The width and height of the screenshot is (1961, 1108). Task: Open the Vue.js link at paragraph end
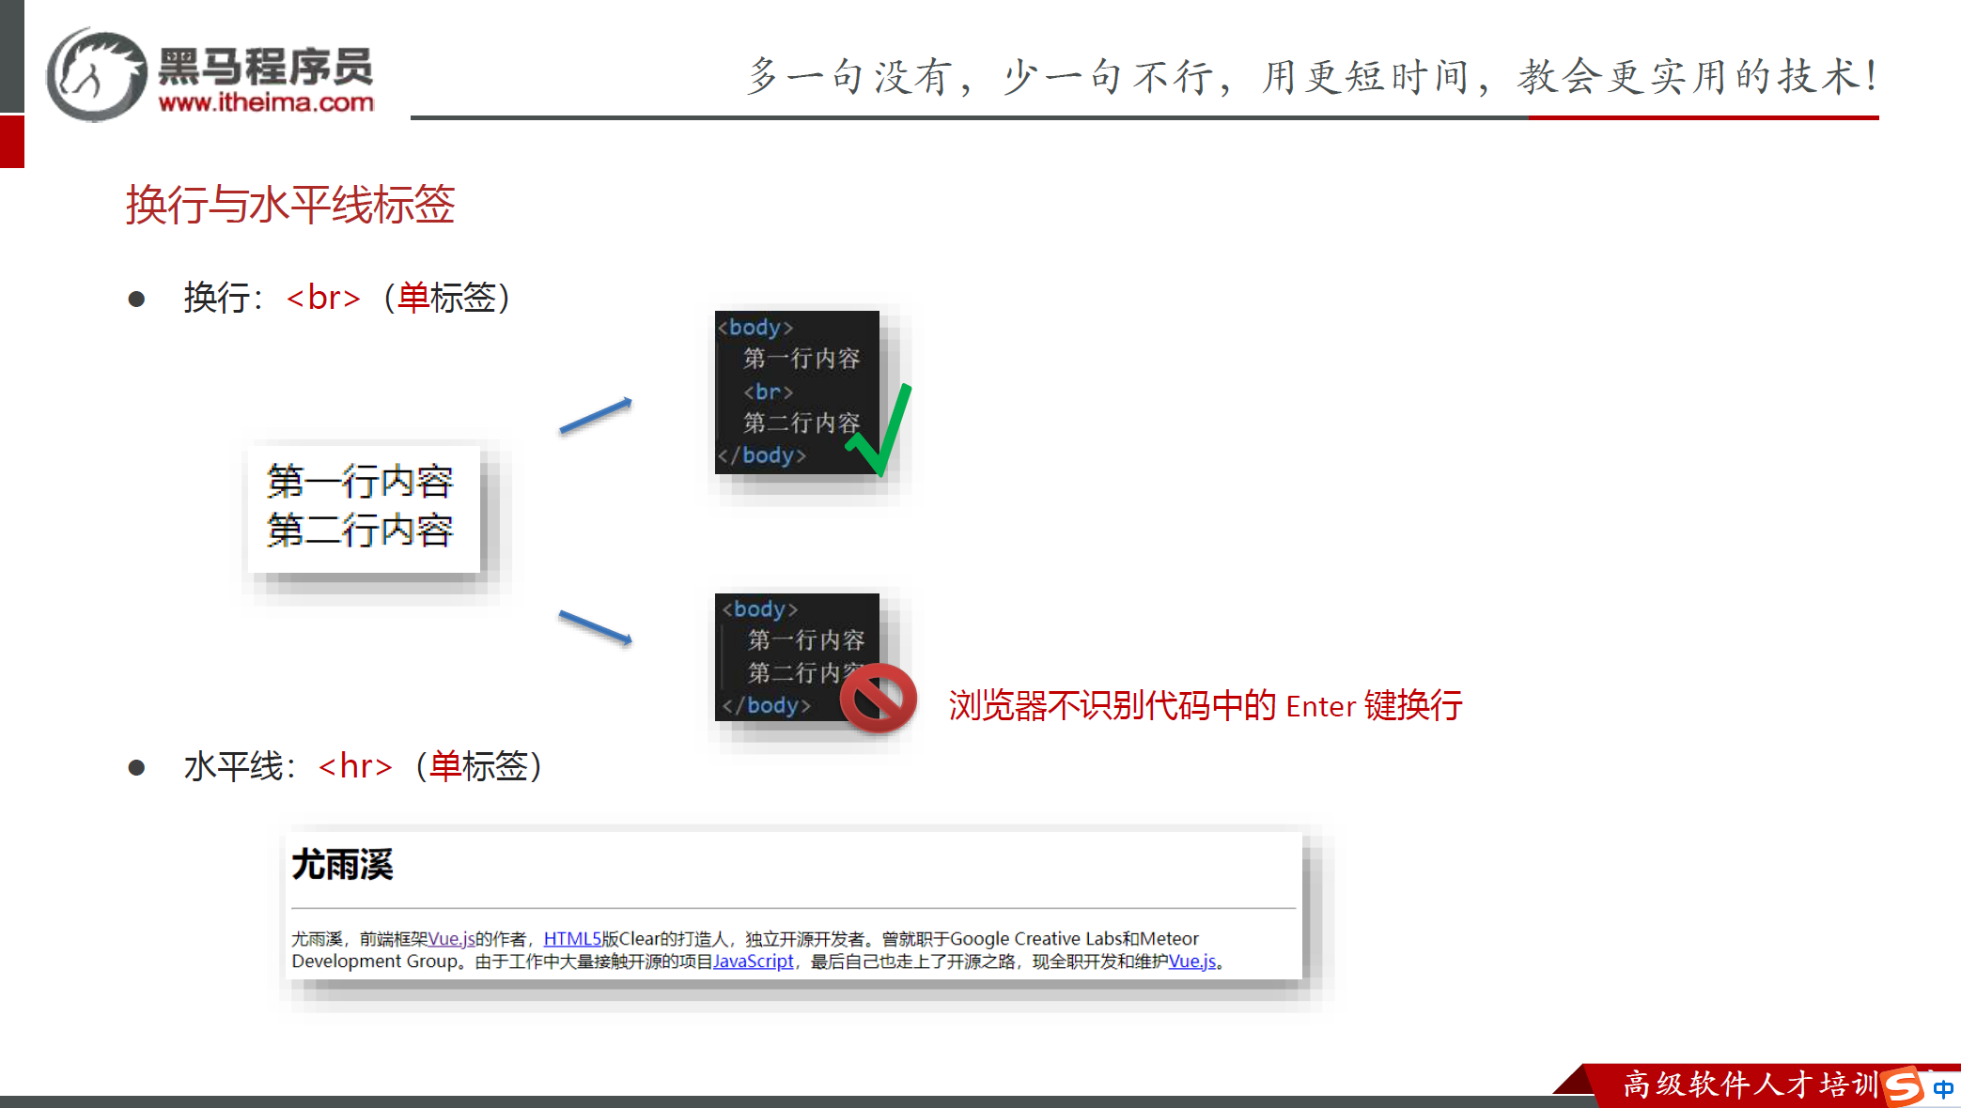1191,962
